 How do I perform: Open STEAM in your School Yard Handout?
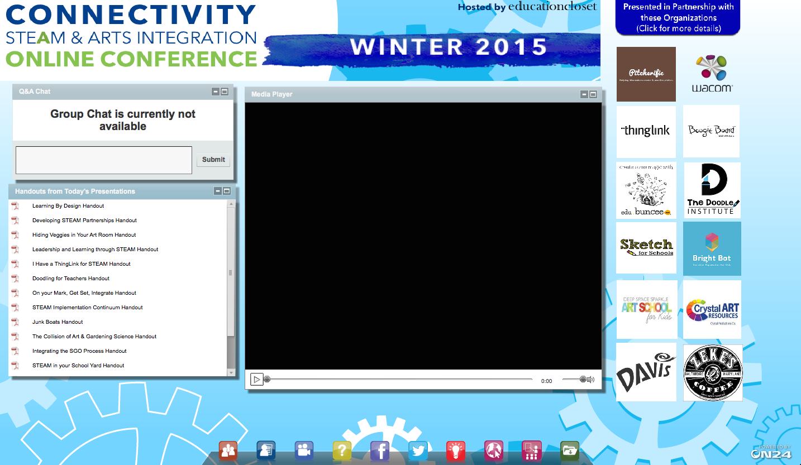click(78, 366)
